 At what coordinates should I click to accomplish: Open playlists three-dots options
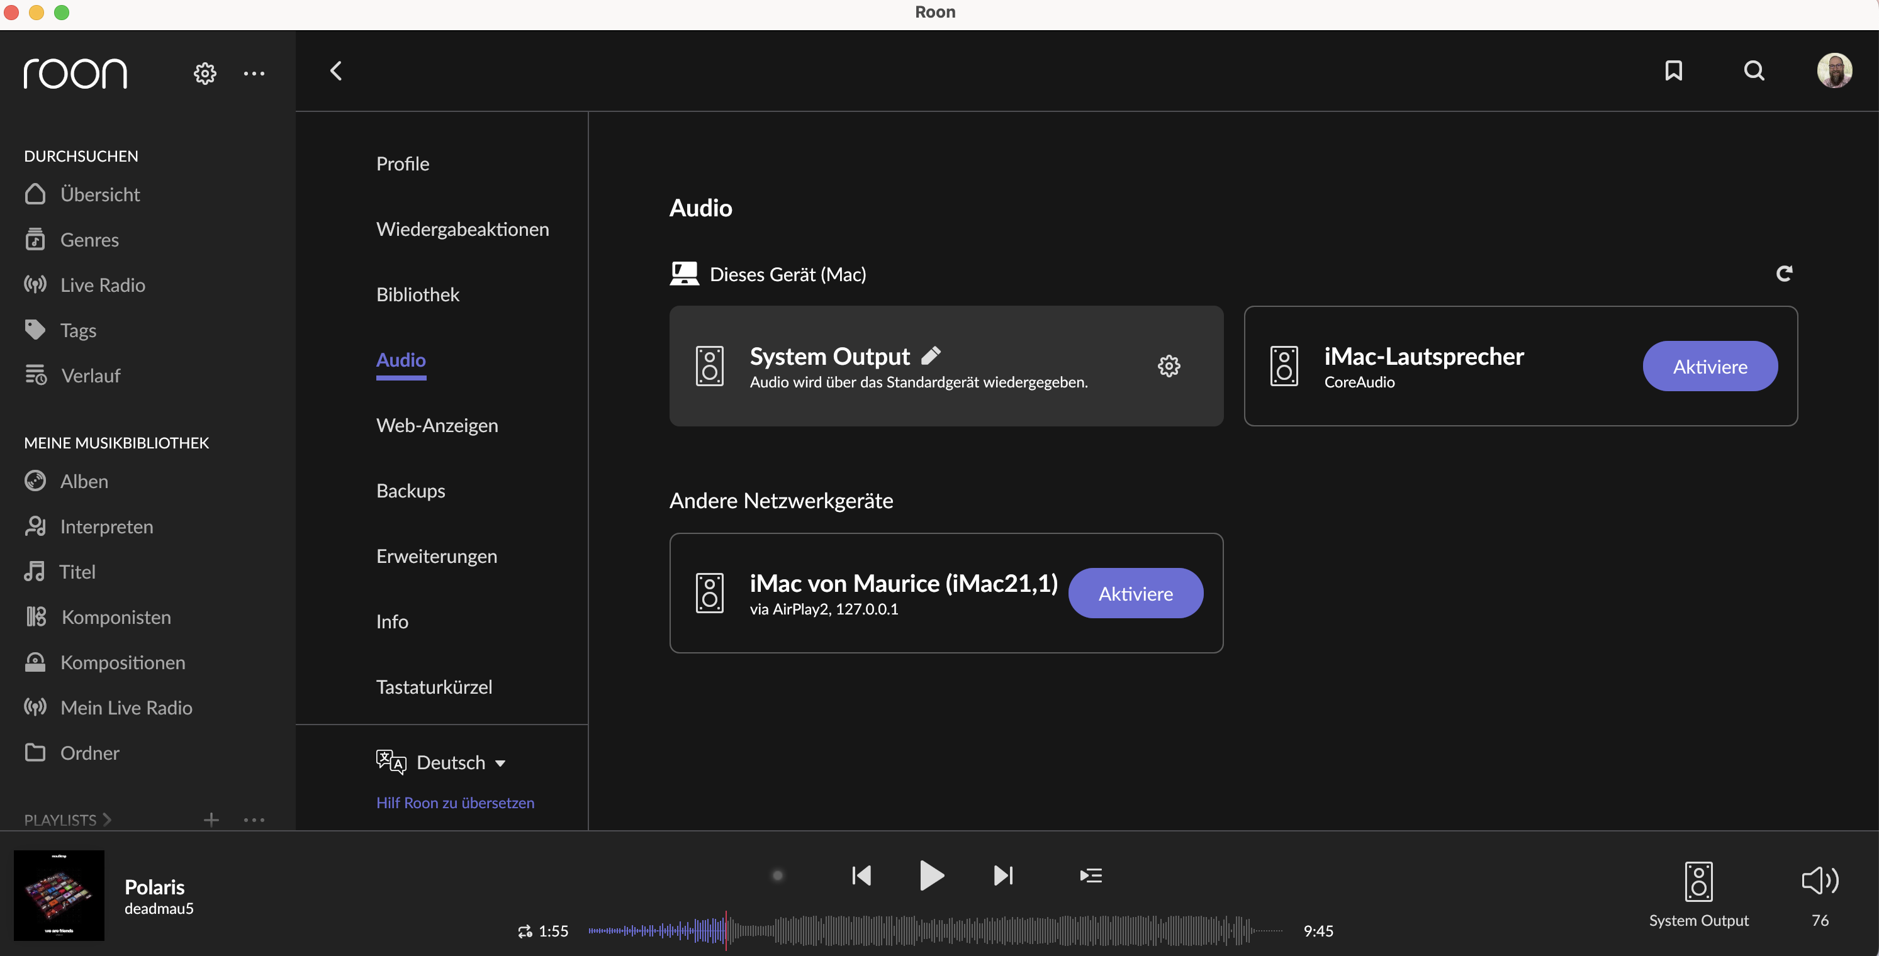(x=254, y=820)
